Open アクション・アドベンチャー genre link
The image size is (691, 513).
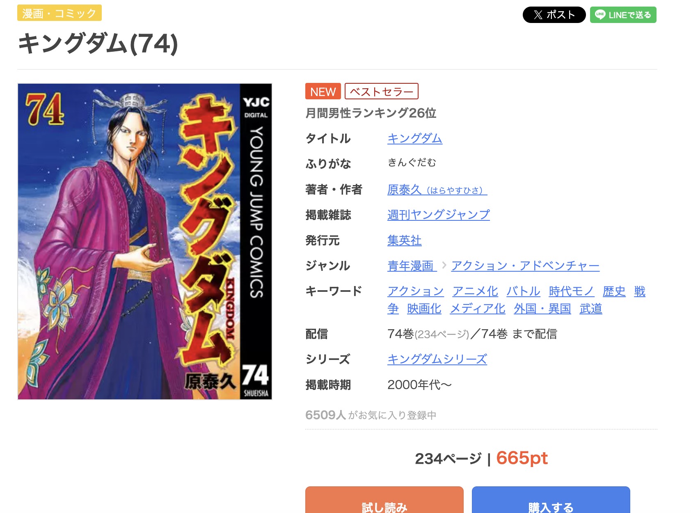point(525,266)
